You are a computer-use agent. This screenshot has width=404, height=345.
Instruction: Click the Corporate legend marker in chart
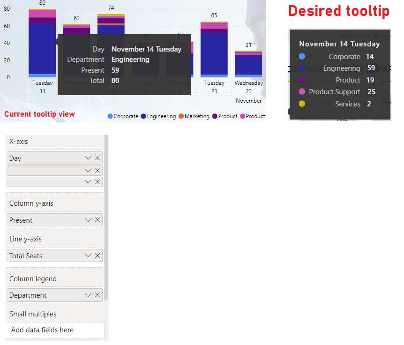(110, 116)
